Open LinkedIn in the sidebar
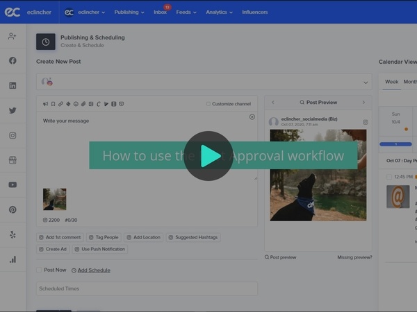This screenshot has width=417, height=312. 13,85
